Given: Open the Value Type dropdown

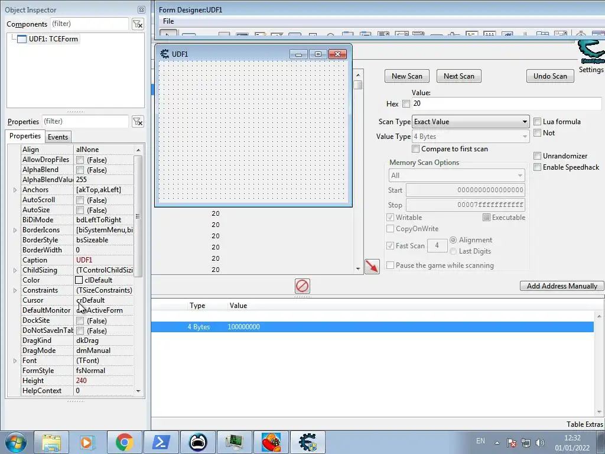Looking at the screenshot, I should [471, 137].
